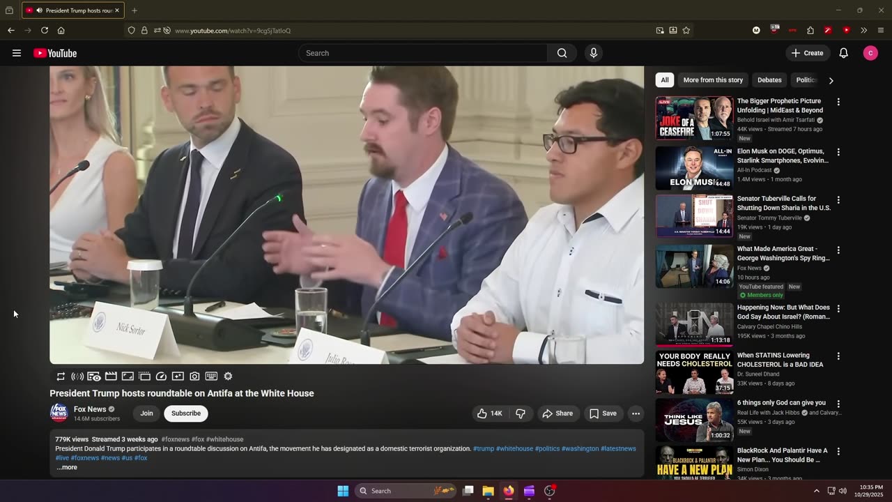Screen dimensions: 892x502
Task: Open the account avatar menu
Action: pyautogui.click(x=870, y=53)
